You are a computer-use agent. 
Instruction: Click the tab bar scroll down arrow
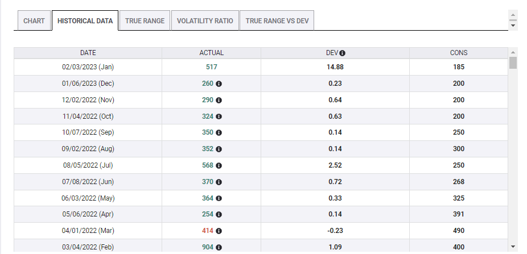click(x=513, y=25)
